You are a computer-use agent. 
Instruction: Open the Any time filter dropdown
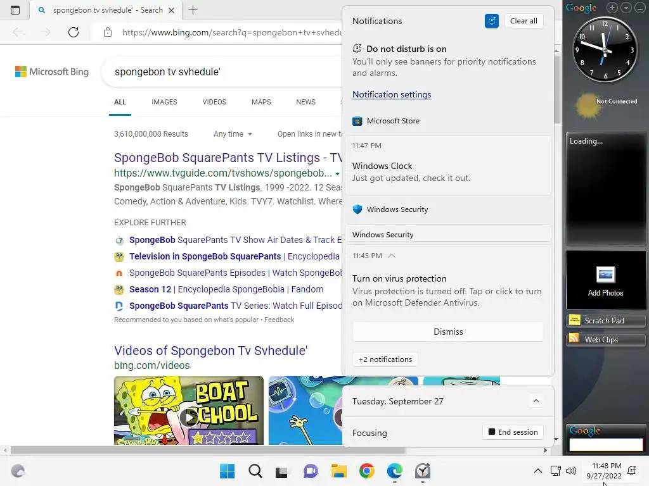coord(233,134)
